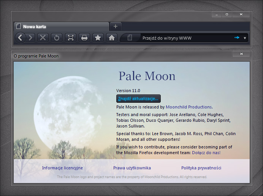The image size is (263, 196).
Task: Go back with the back arrow button
Action: [20, 38]
